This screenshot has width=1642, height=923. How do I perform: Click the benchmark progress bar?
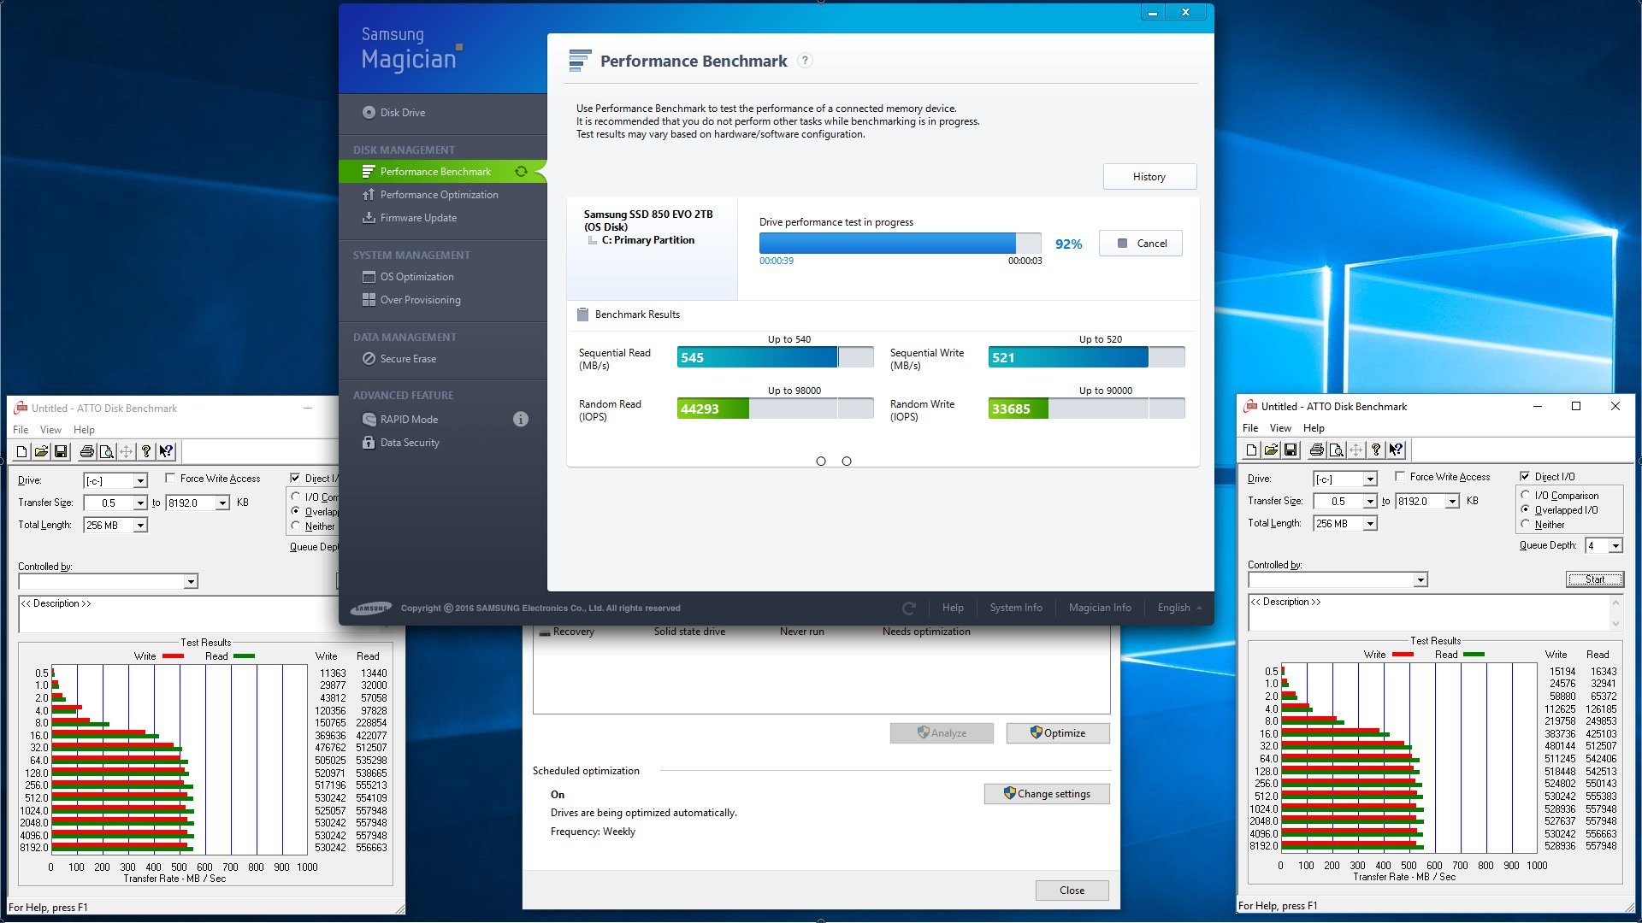pyautogui.click(x=900, y=244)
